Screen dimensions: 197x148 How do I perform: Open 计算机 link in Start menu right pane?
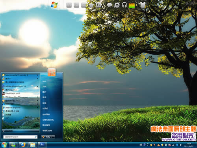pyautogui.click(x=45, y=109)
